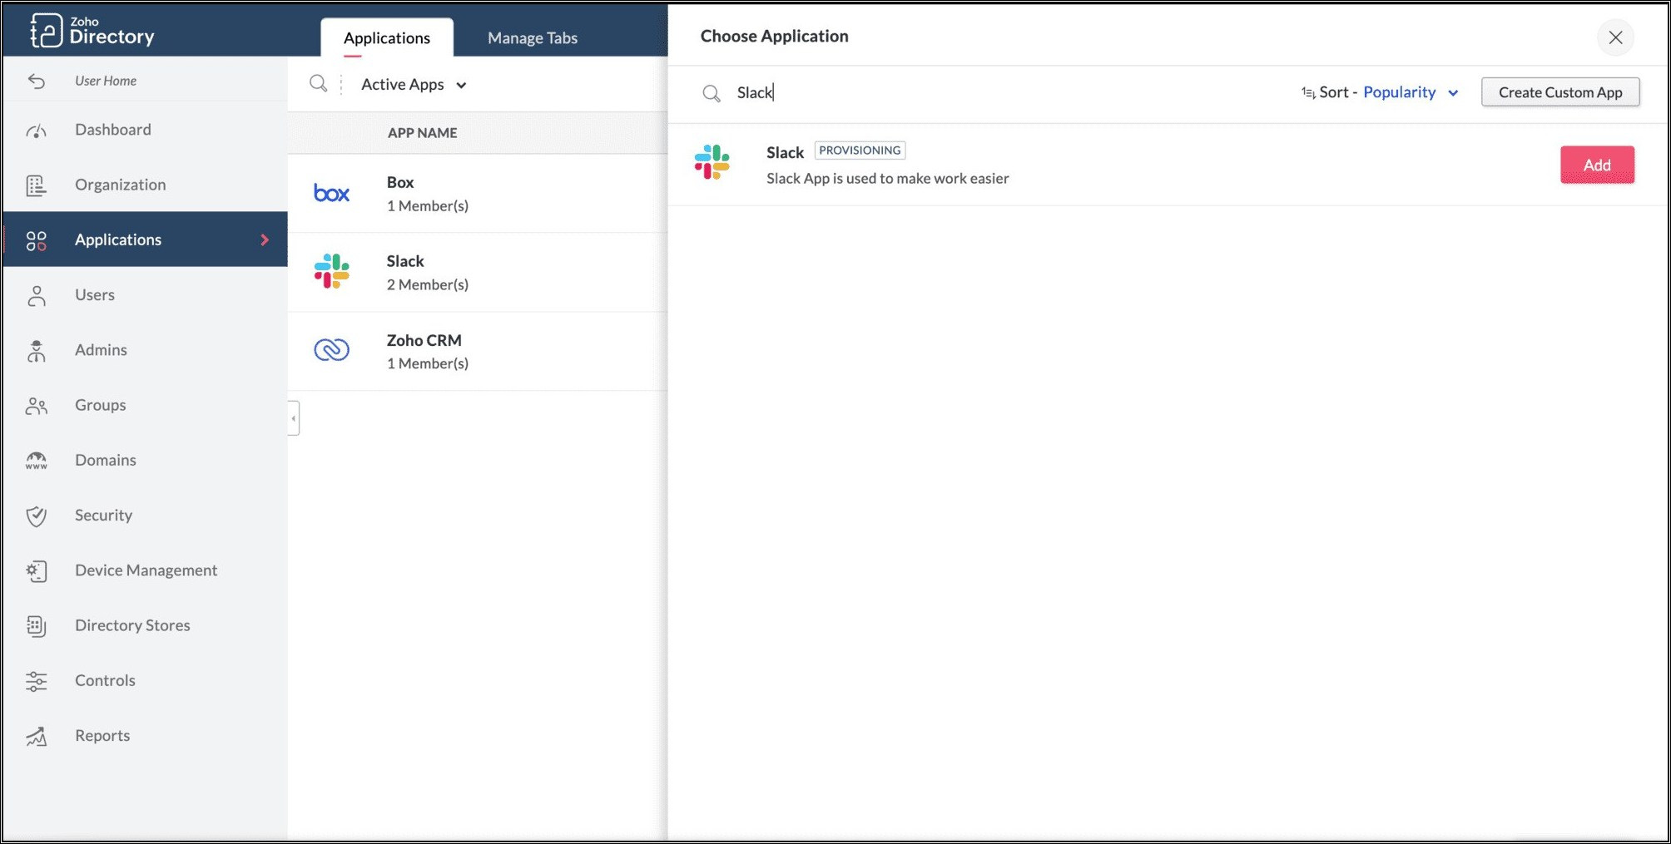Open Groups from the sidebar
Screen dimensions: 1671x844
(145, 405)
